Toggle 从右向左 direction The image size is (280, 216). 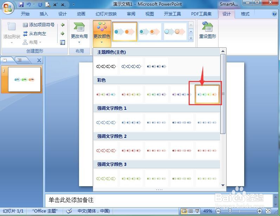(x=35, y=34)
